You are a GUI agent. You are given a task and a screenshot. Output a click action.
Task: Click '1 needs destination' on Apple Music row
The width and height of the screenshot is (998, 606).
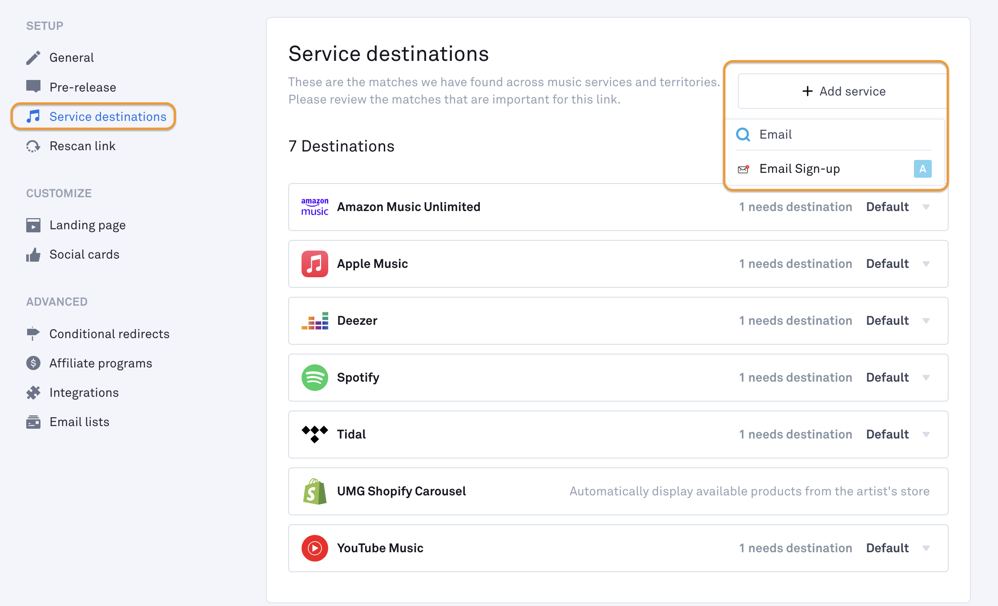pos(796,264)
